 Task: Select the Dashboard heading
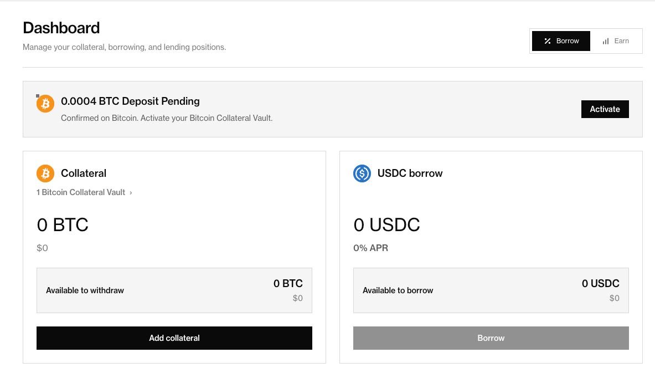click(x=61, y=28)
